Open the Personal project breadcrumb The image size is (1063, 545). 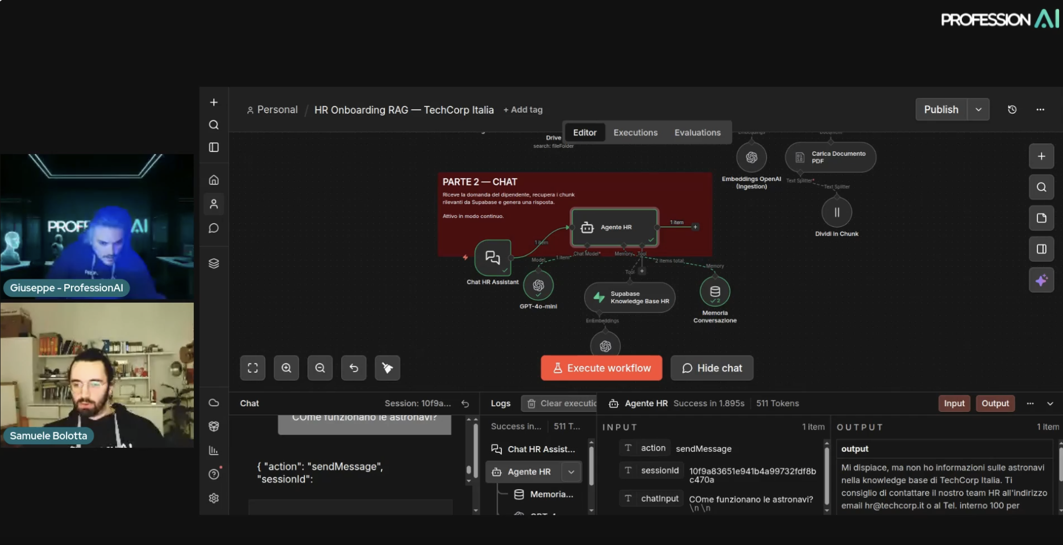point(272,110)
